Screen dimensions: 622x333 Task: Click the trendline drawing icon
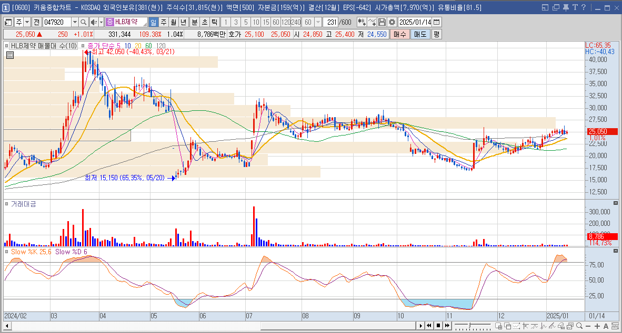pyautogui.click(x=552, y=326)
